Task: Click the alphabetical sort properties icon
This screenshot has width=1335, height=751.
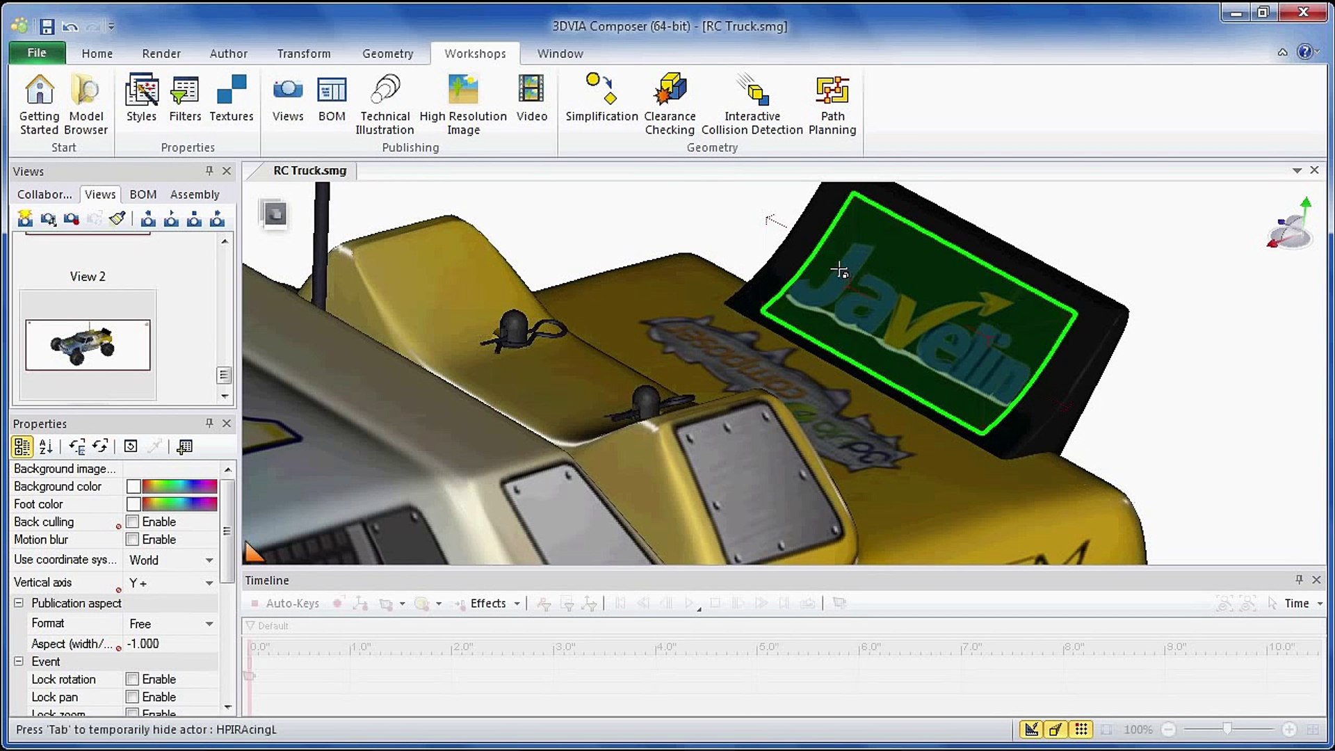Action: pyautogui.click(x=46, y=446)
